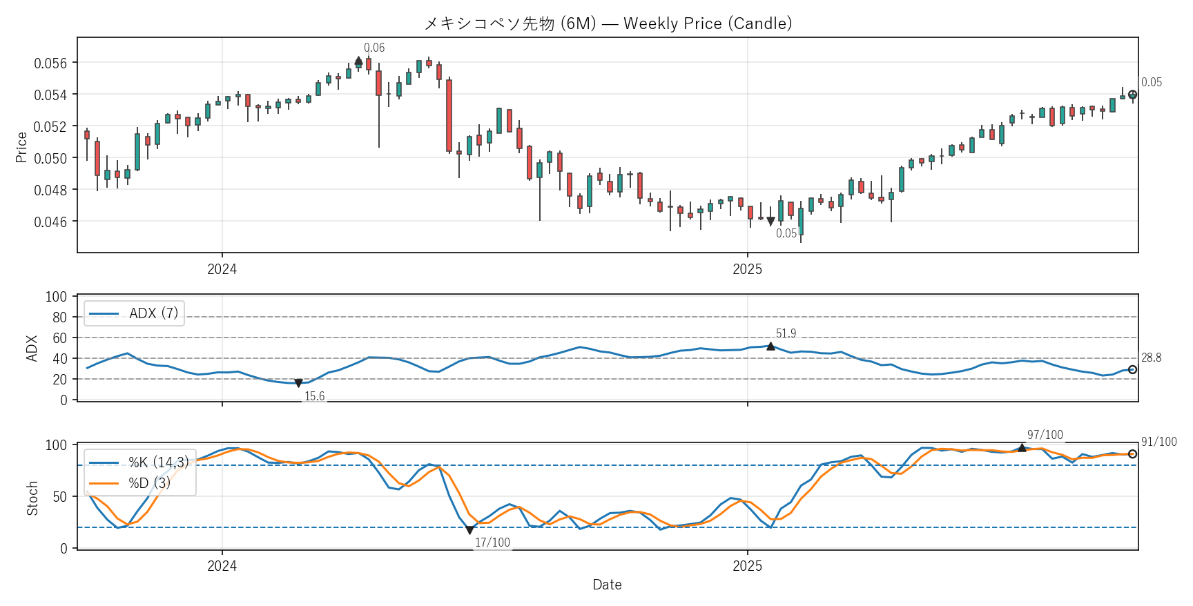1193x606 pixels.
Task: Click the Price y-axis label
Action: click(21, 147)
